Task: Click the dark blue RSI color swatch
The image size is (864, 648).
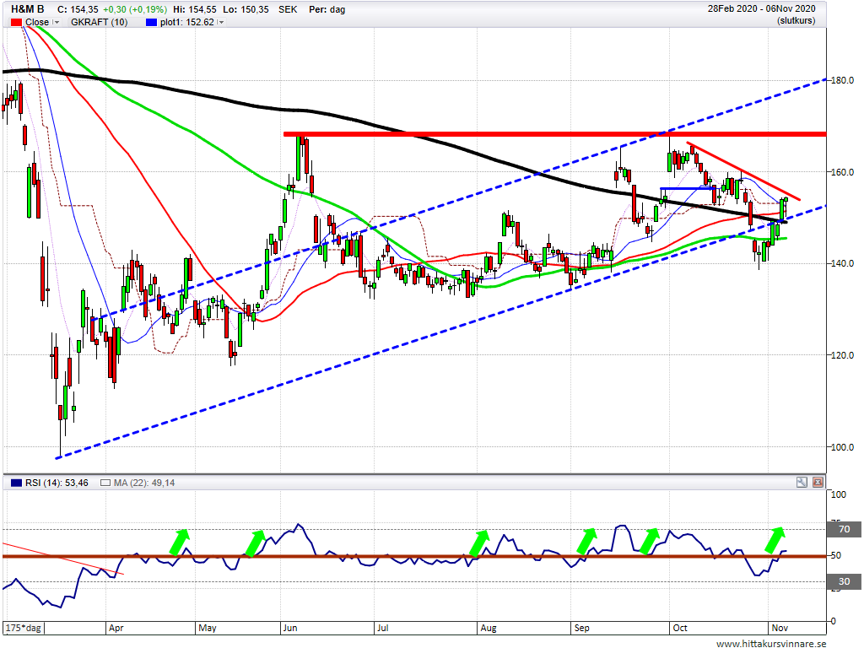Action: point(16,483)
